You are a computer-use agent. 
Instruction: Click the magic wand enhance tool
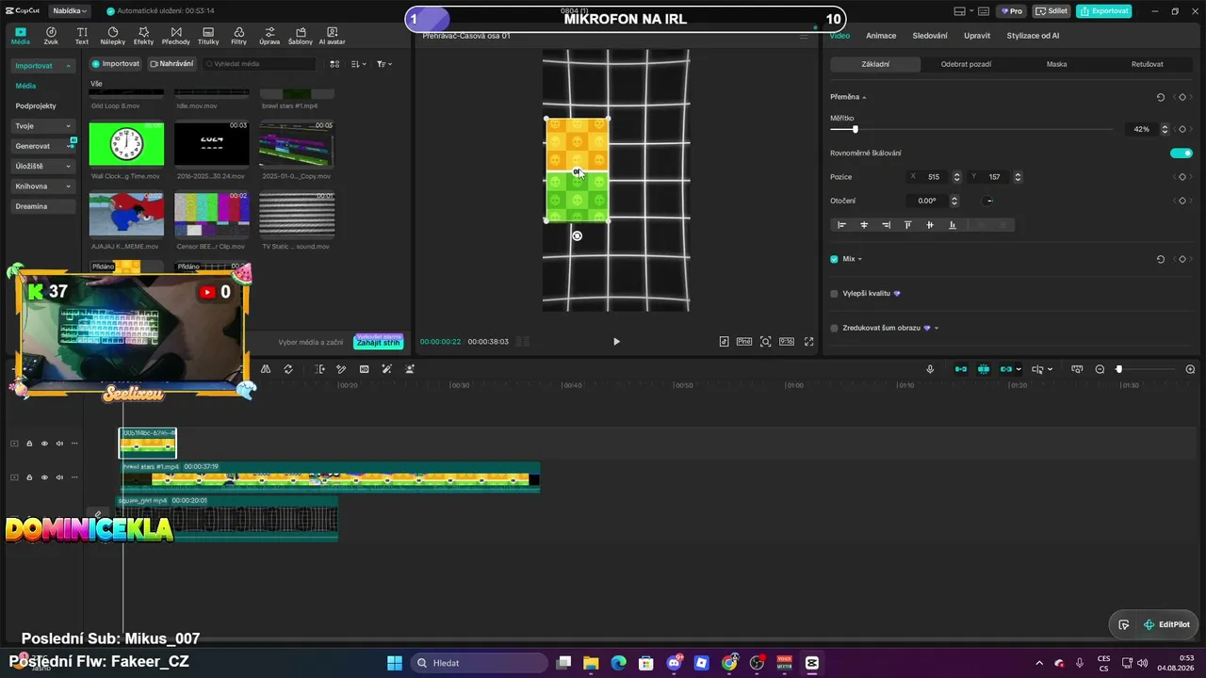coord(386,369)
